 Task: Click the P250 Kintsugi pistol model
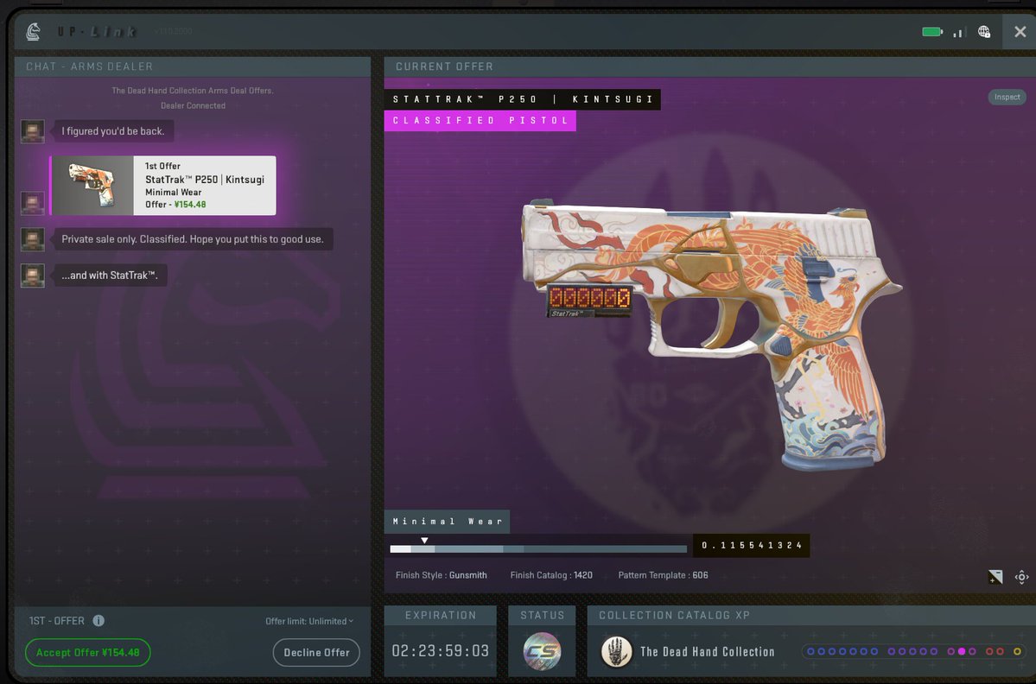[710, 333]
